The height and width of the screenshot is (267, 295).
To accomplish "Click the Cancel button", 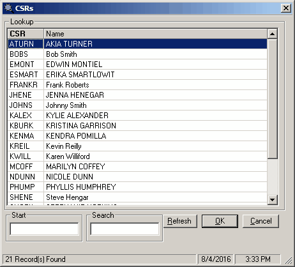I will pos(261,221).
